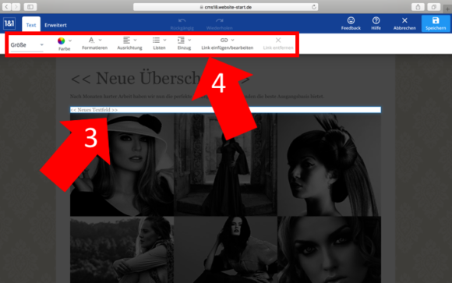
Task: Click the Listen bullet list icon
Action: click(156, 40)
